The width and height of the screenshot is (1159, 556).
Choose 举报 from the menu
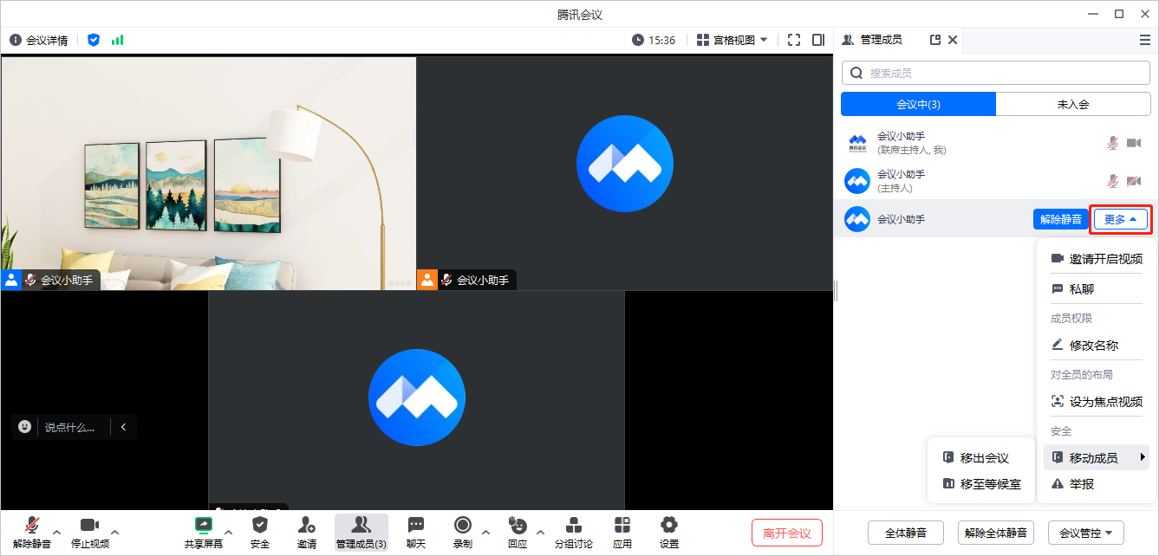tap(1097, 484)
